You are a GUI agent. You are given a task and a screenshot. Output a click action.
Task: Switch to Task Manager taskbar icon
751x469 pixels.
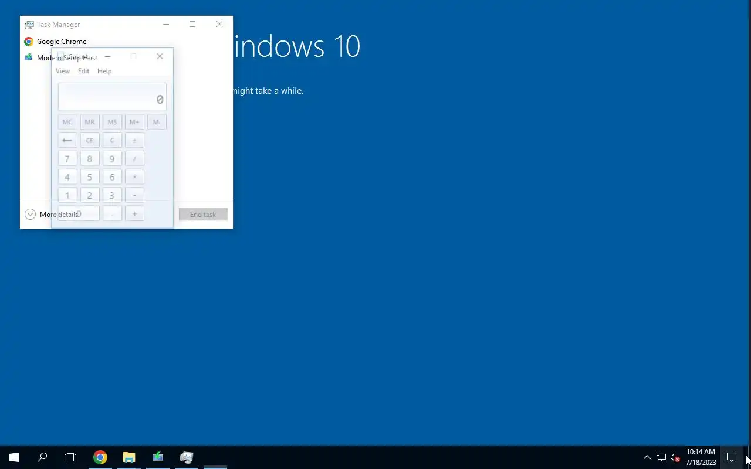coord(187,457)
